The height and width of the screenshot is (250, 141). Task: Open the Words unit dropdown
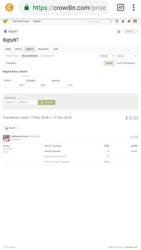pyautogui.click(x=126, y=56)
